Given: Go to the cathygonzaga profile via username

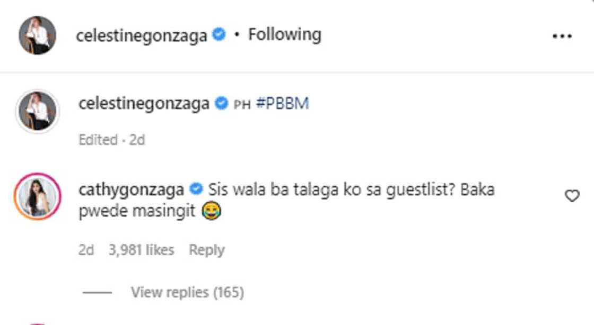Looking at the screenshot, I should point(131,189).
